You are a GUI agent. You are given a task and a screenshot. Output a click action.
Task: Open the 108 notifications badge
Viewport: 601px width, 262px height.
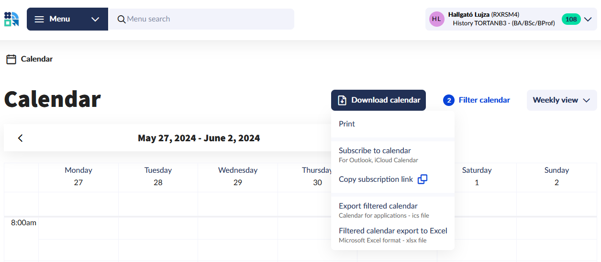click(x=571, y=19)
